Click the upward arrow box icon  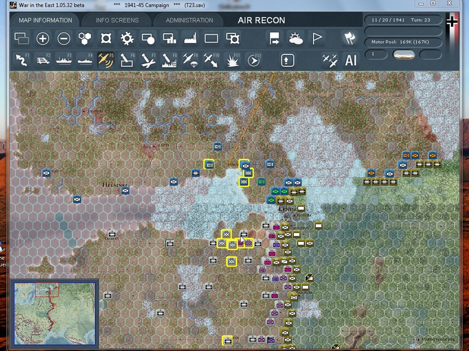pyautogui.click(x=288, y=60)
